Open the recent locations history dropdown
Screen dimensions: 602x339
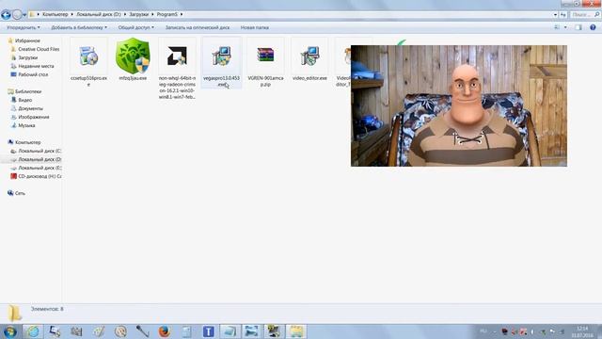click(24, 15)
